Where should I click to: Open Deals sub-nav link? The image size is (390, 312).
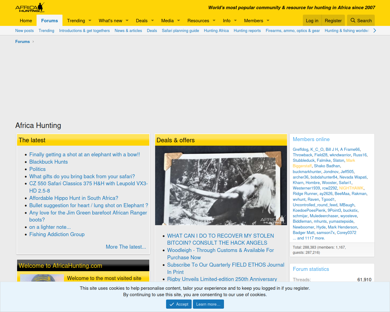tap(152, 30)
